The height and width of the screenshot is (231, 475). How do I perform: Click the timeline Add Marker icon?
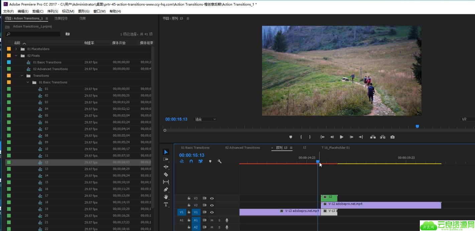210,161
